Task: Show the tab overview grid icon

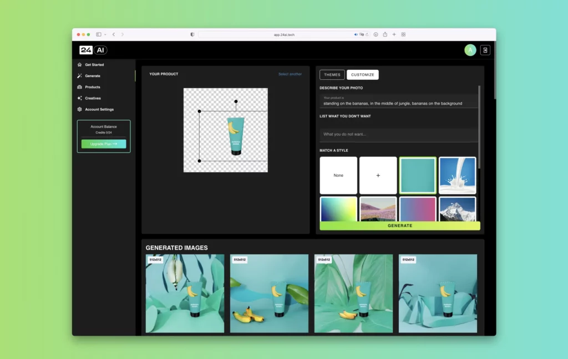Action: click(403, 34)
